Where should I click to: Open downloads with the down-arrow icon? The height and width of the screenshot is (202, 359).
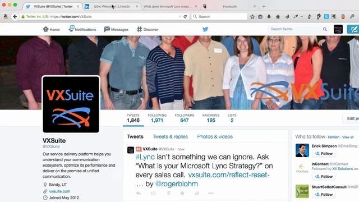(x=269, y=16)
